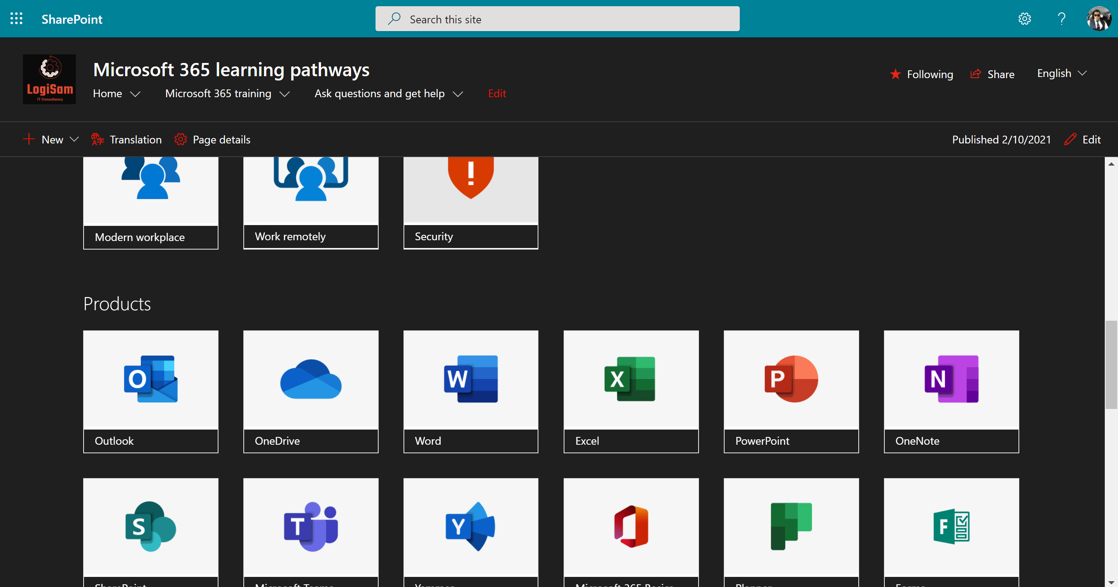This screenshot has width=1118, height=587.
Task: Open the app launcher waffle icon
Action: click(x=16, y=19)
